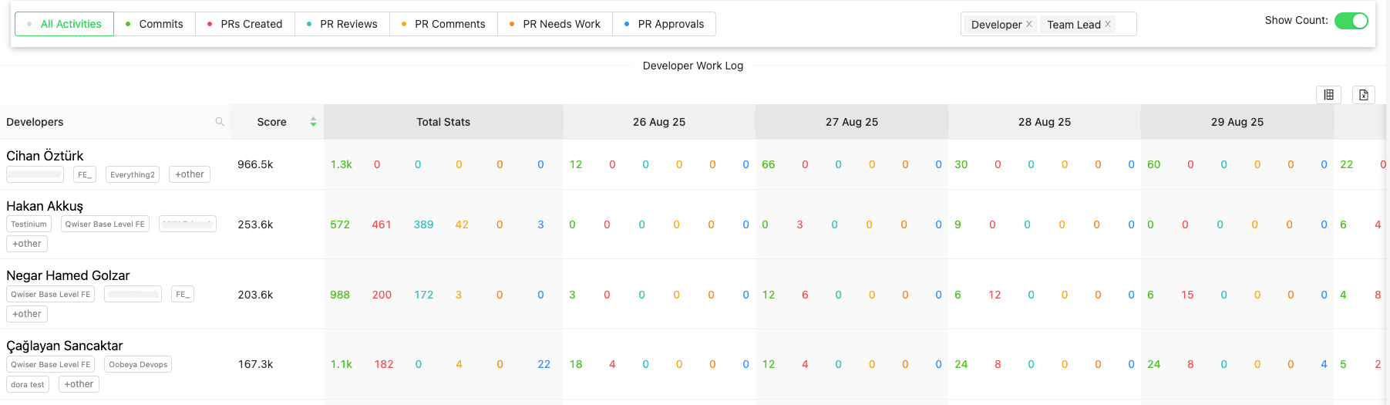Click the 27 Aug 25 column header
1390x405 pixels.
tap(851, 122)
